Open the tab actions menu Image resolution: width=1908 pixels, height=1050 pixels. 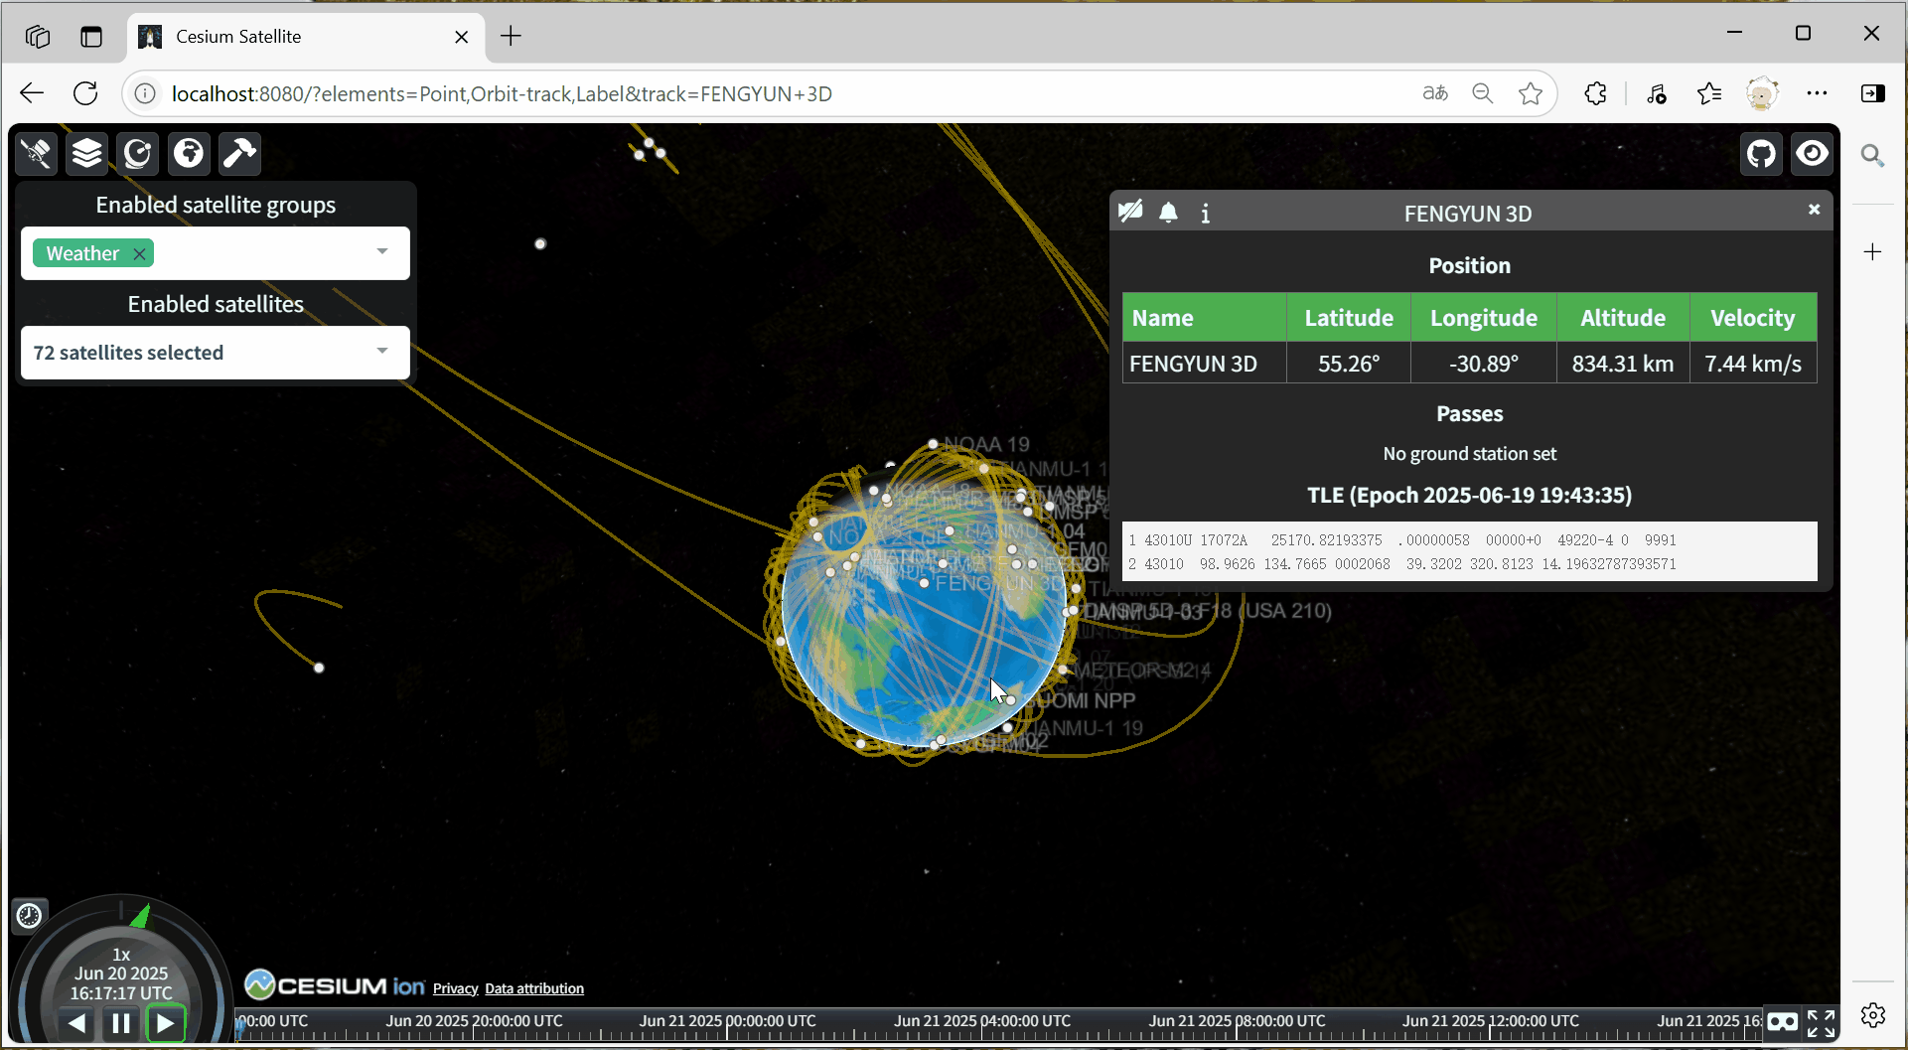[x=91, y=37]
